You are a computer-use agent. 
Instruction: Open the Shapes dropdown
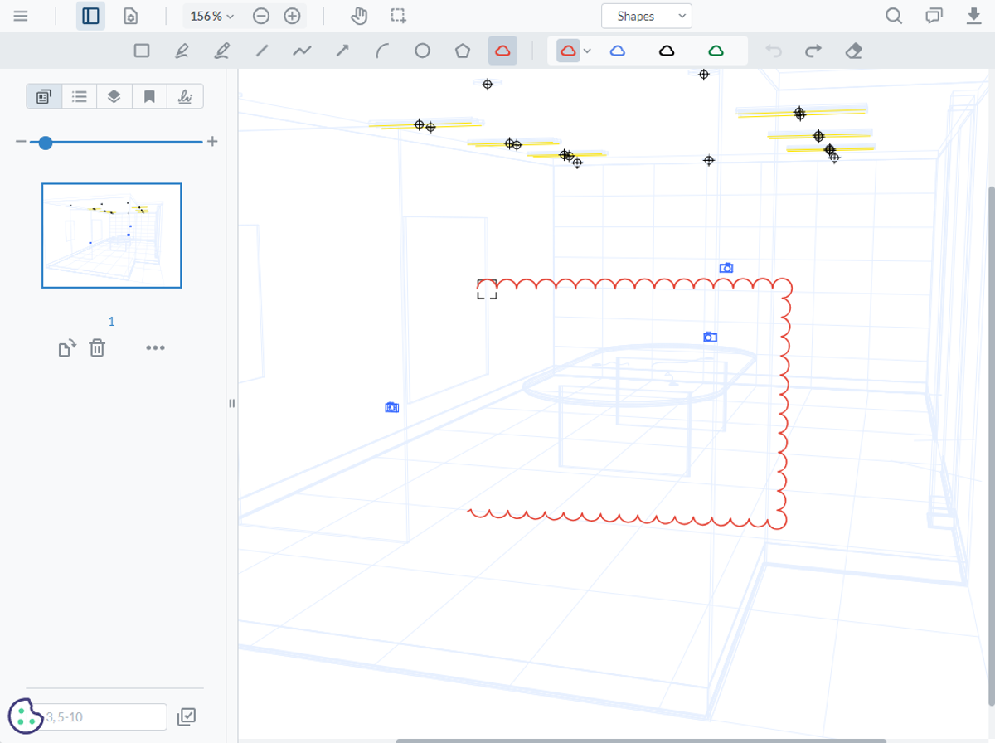click(647, 16)
